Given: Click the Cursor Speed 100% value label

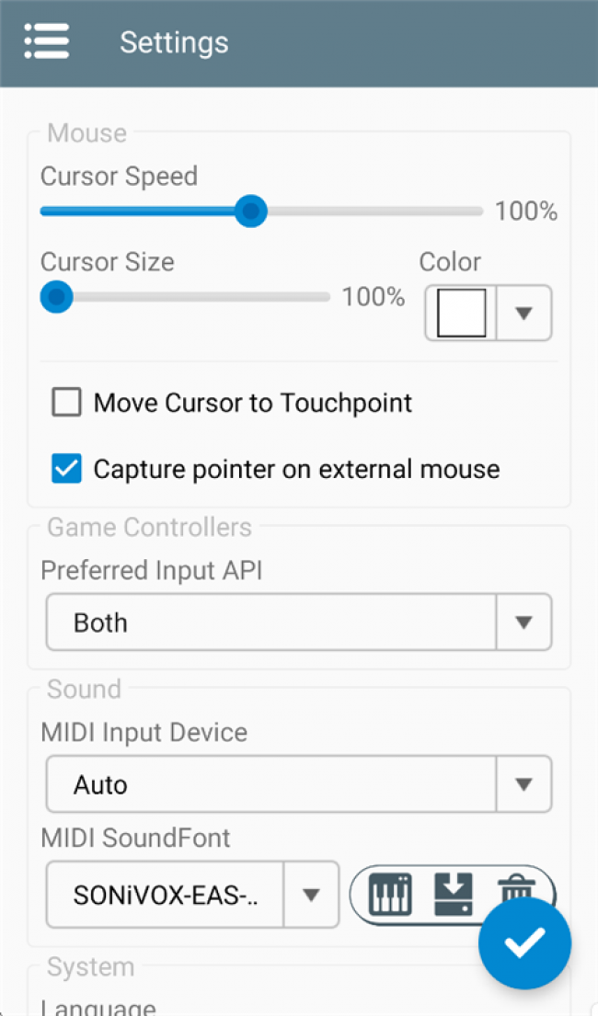Looking at the screenshot, I should [x=526, y=211].
